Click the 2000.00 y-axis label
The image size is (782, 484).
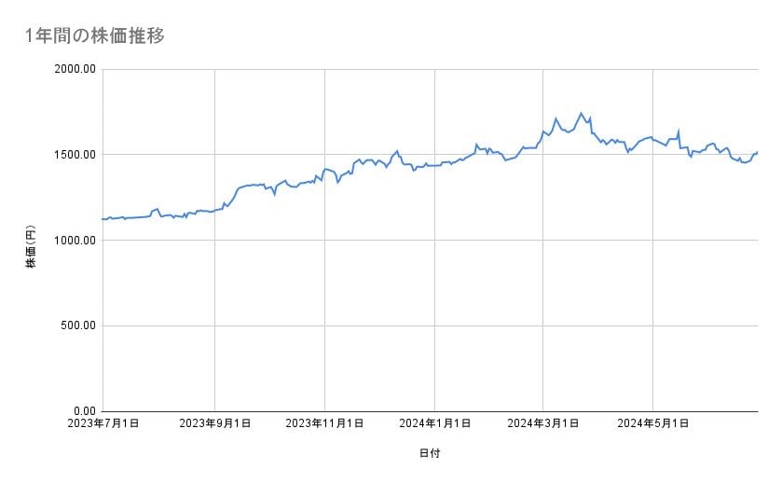click(x=75, y=69)
